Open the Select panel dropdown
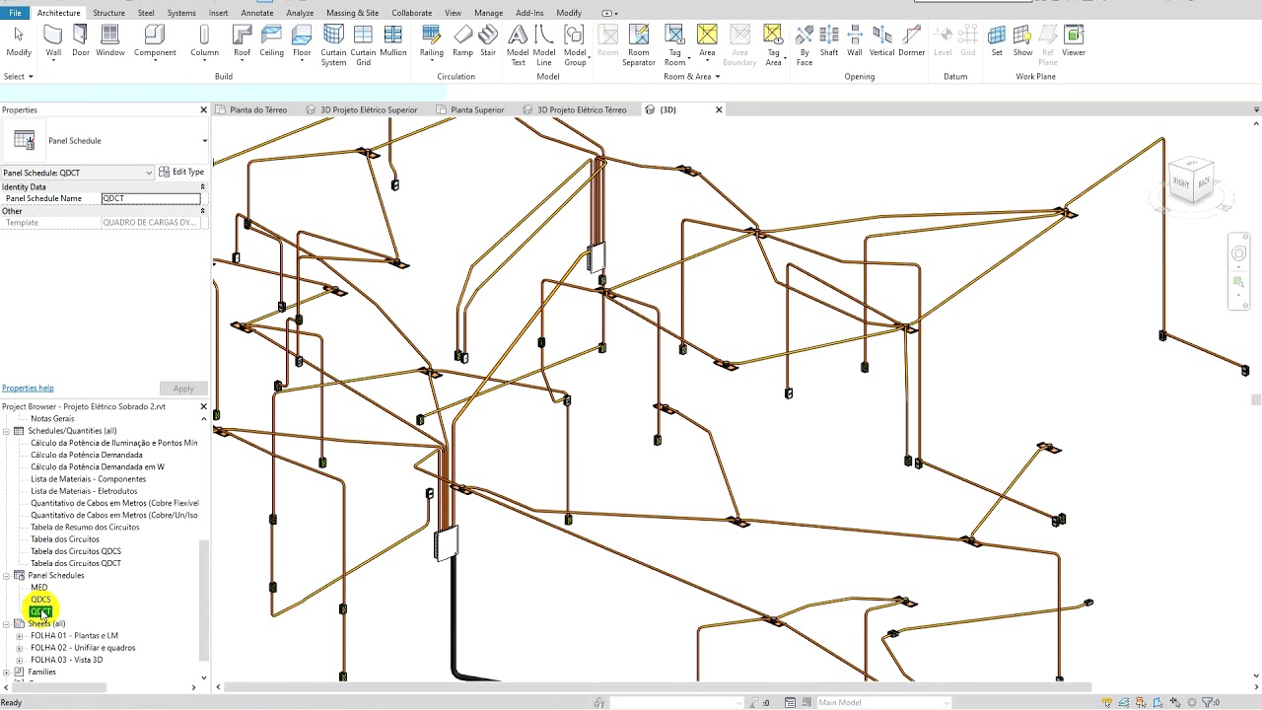Screen dimensions: 1262x710 [x=18, y=76]
